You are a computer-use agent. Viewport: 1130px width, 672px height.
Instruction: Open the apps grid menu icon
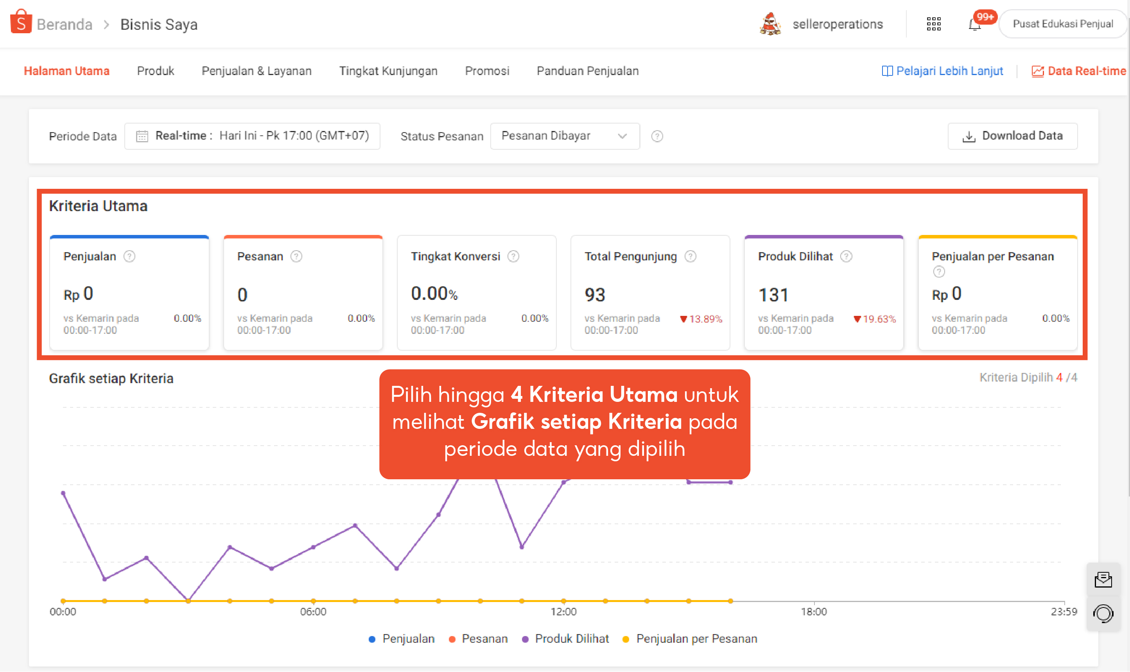[x=933, y=24]
